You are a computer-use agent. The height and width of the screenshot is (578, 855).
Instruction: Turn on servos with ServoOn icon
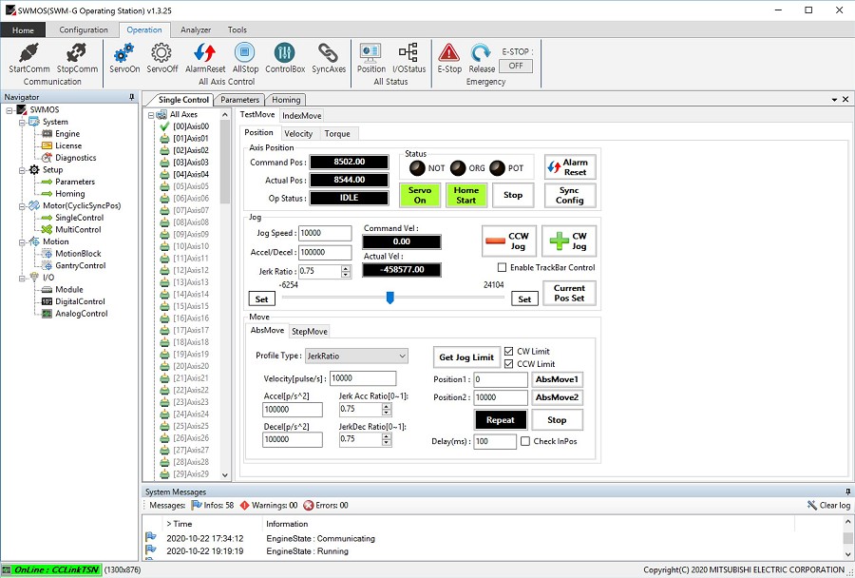click(123, 53)
